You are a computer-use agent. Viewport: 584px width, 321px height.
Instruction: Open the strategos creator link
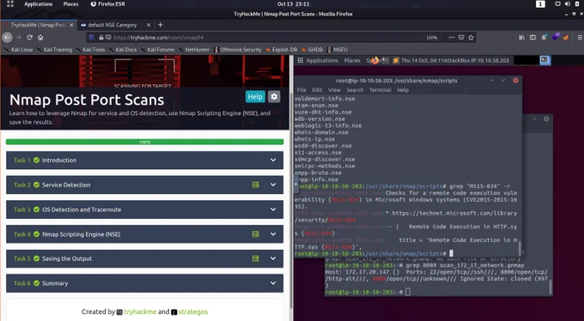tap(193, 312)
